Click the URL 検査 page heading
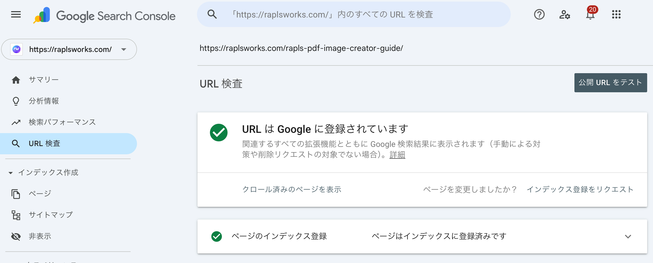This screenshot has height=263, width=653. pyautogui.click(x=221, y=84)
